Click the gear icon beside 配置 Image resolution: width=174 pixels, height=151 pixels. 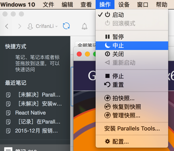coord(107,141)
